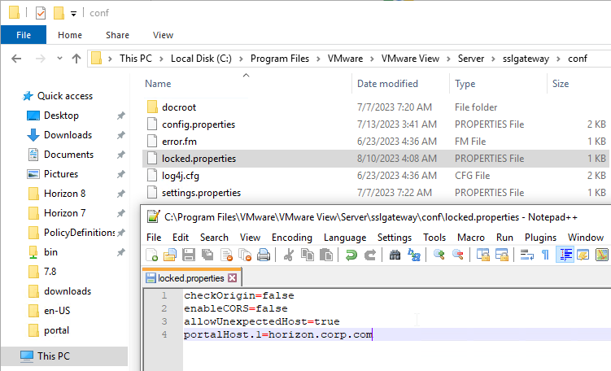This screenshot has width=611, height=371.
Task: Toggle the Indent Guide toolbar icon
Action: [x=565, y=255]
